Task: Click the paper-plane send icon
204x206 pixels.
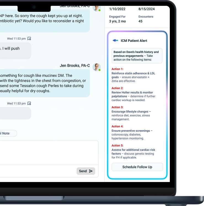Action: point(91,171)
